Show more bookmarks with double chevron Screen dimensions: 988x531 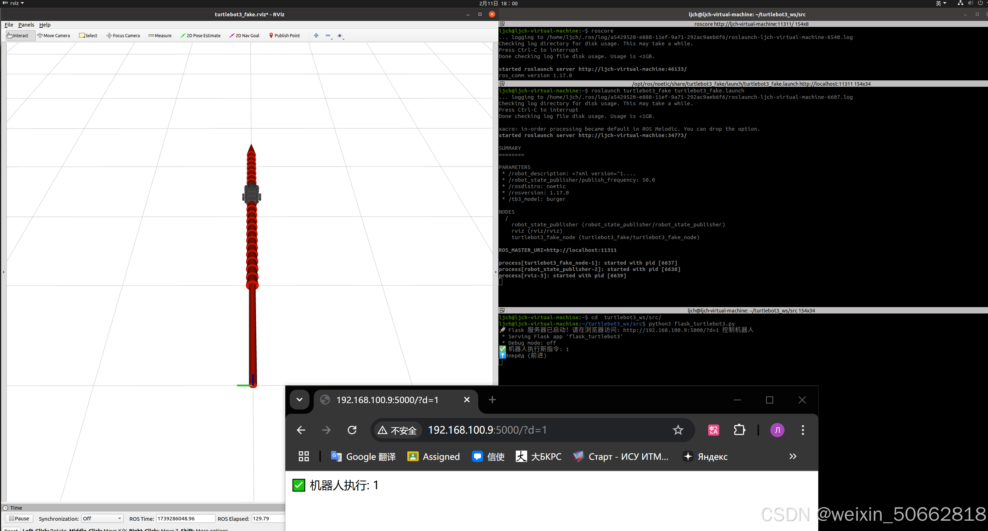[792, 456]
